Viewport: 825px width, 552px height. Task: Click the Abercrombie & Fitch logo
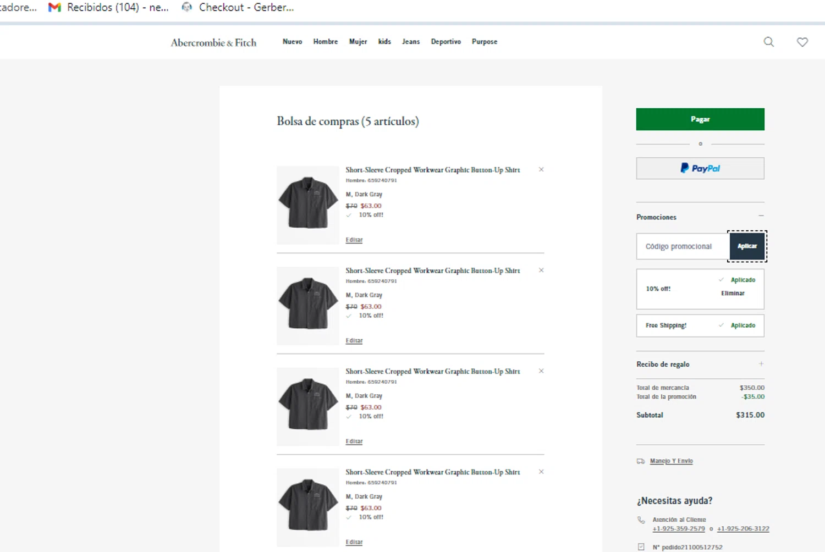coord(213,42)
